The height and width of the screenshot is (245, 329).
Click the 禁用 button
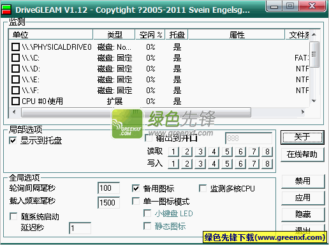(x=303, y=181)
